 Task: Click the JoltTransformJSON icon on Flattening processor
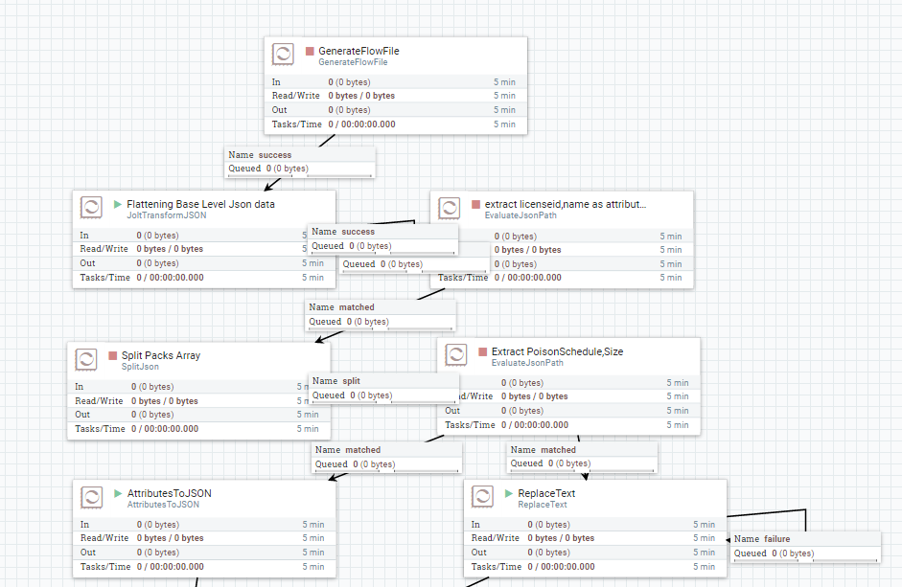coord(91,207)
